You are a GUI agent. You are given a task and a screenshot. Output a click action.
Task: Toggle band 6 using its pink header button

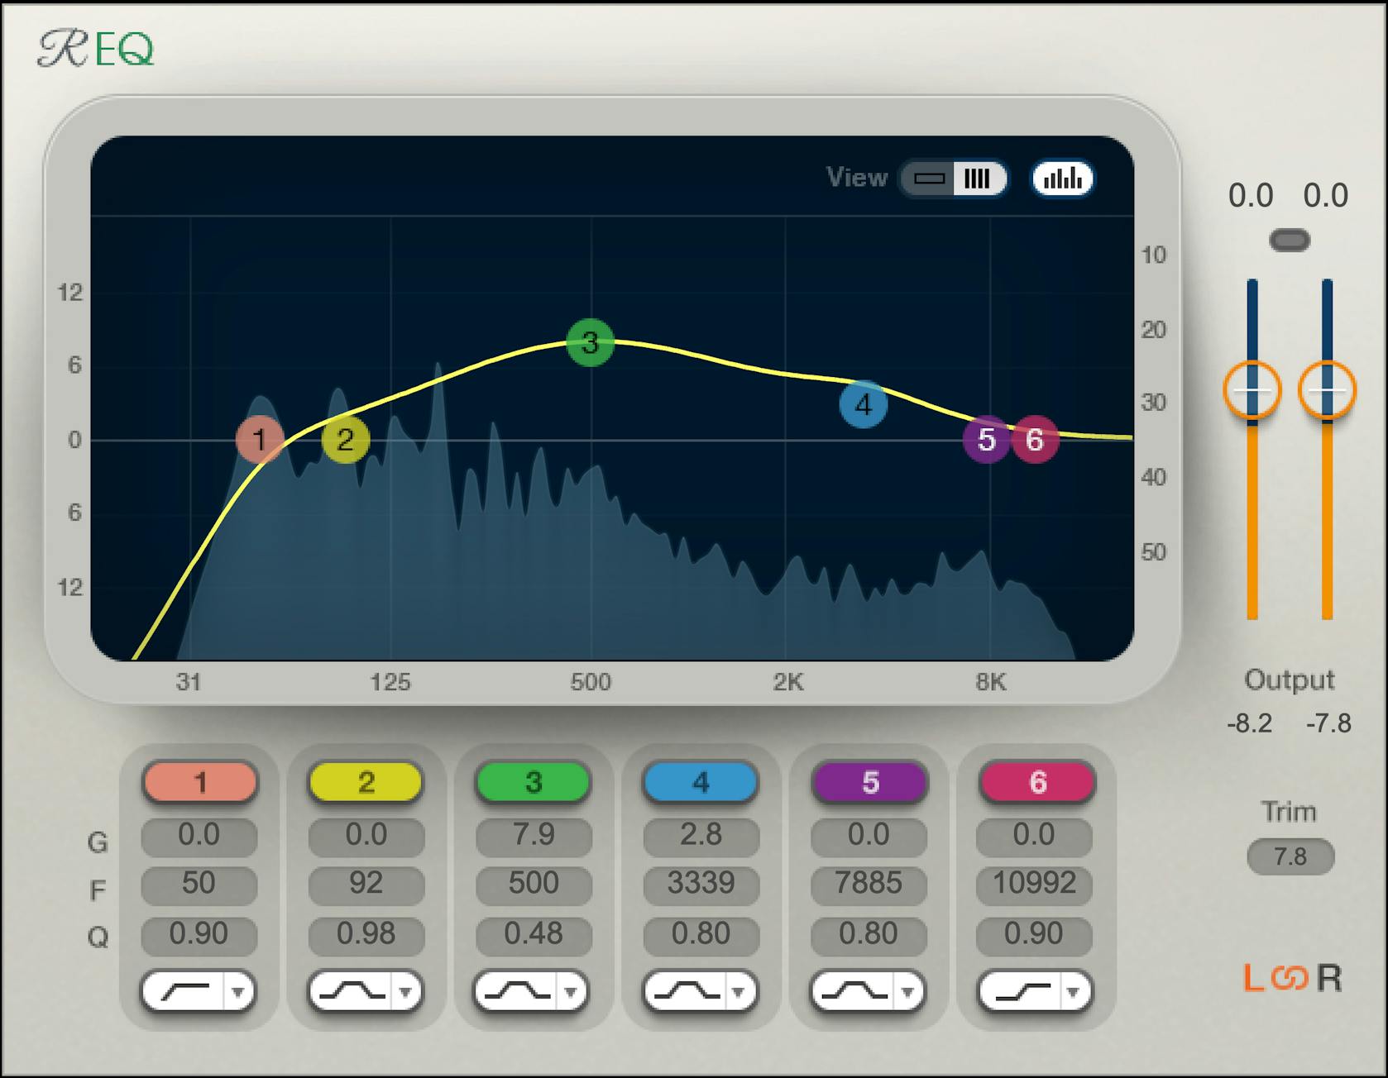click(1034, 782)
